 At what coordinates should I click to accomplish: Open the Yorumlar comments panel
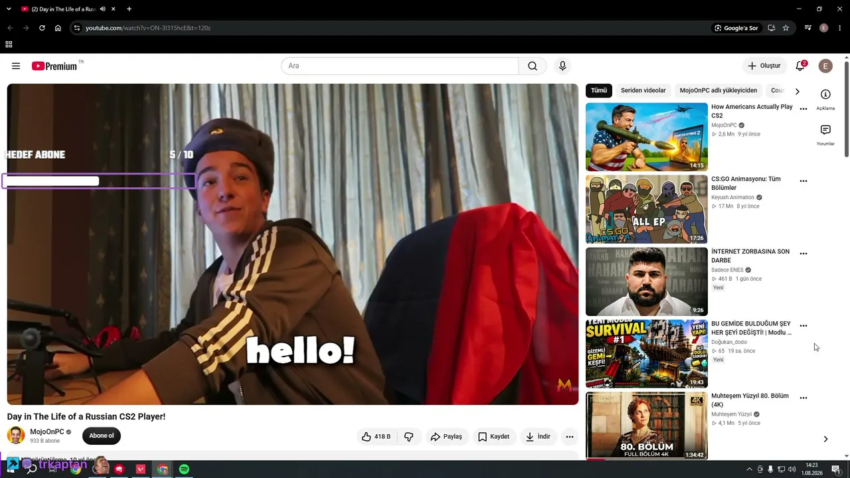tap(825, 135)
